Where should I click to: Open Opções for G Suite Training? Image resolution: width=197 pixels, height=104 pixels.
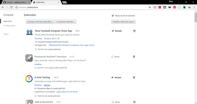click(47, 85)
